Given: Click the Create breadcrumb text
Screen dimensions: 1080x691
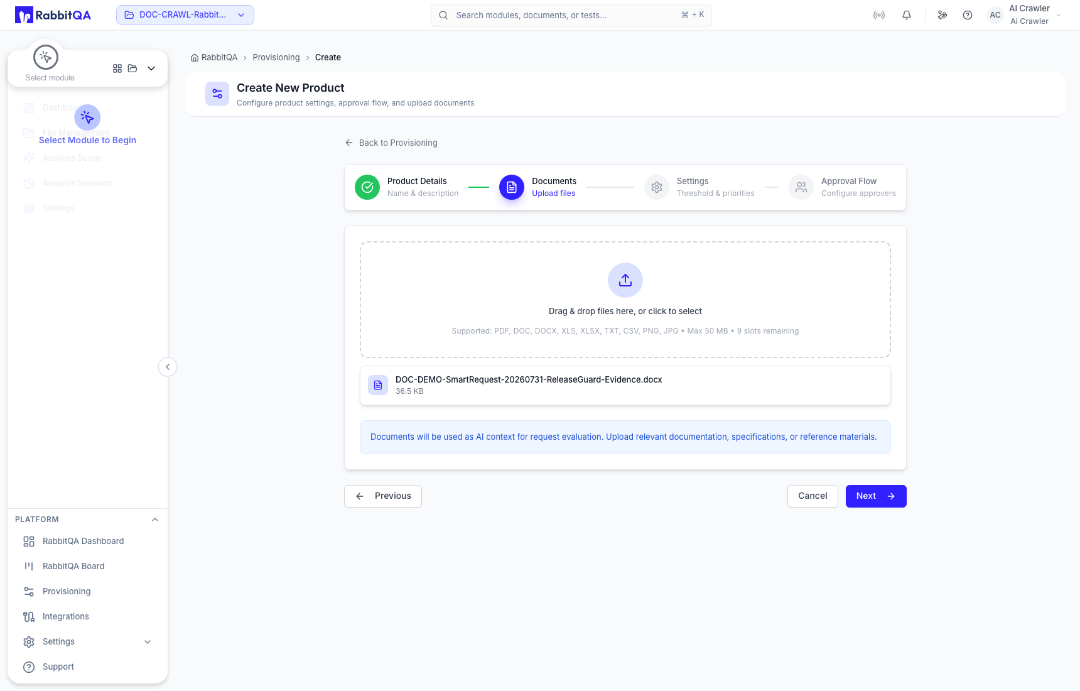Looking at the screenshot, I should (x=328, y=57).
